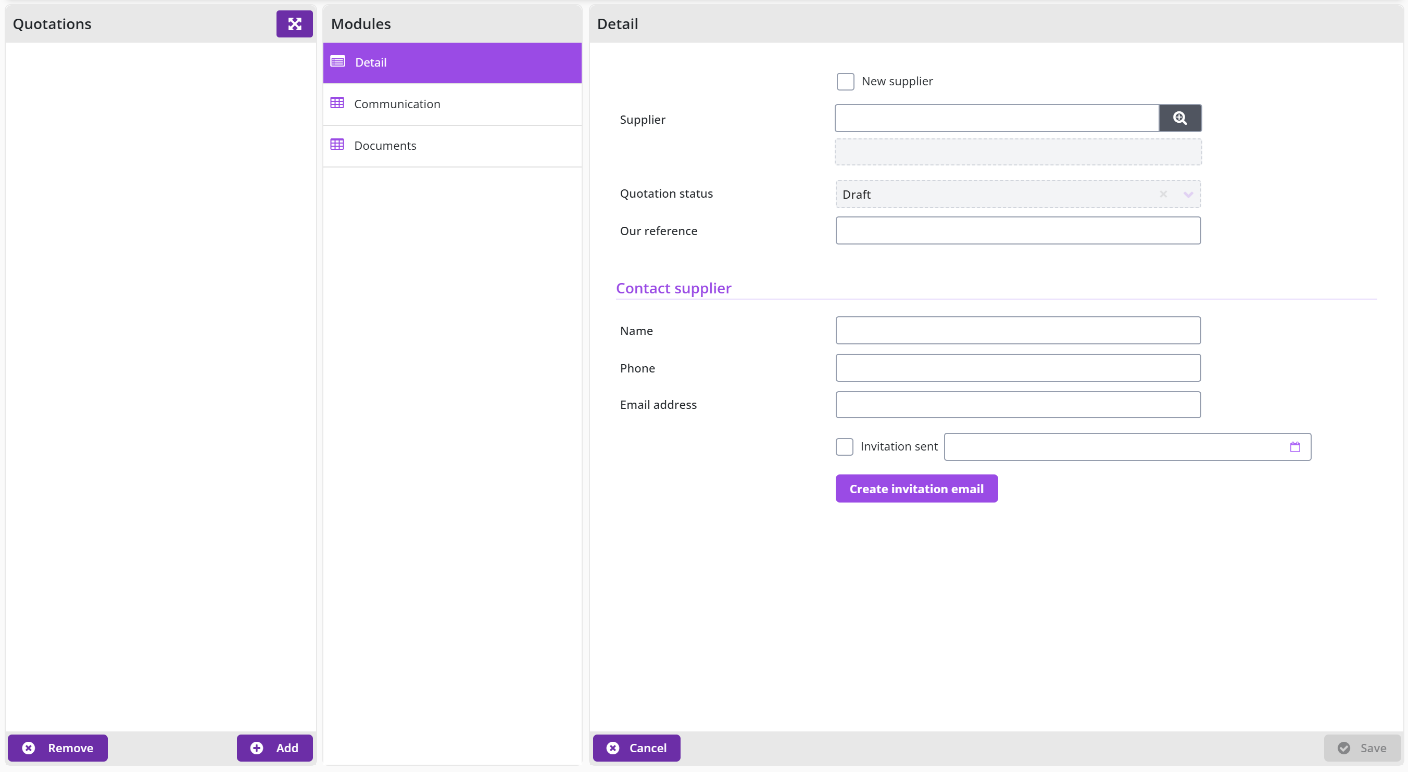
Task: Click the Documents module grid icon
Action: click(337, 144)
